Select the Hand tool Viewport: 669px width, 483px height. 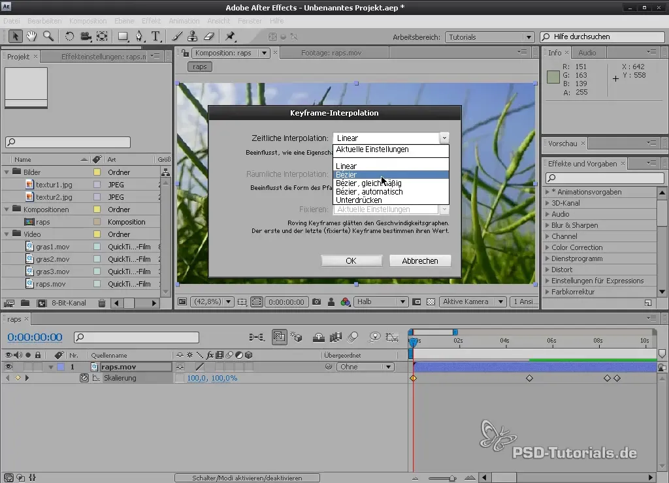(x=31, y=37)
